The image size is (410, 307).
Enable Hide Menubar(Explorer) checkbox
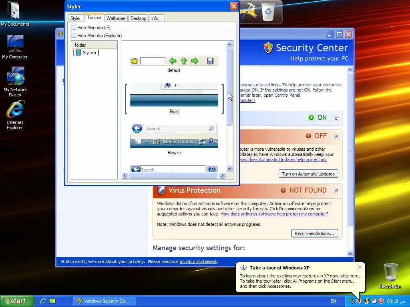coord(74,36)
